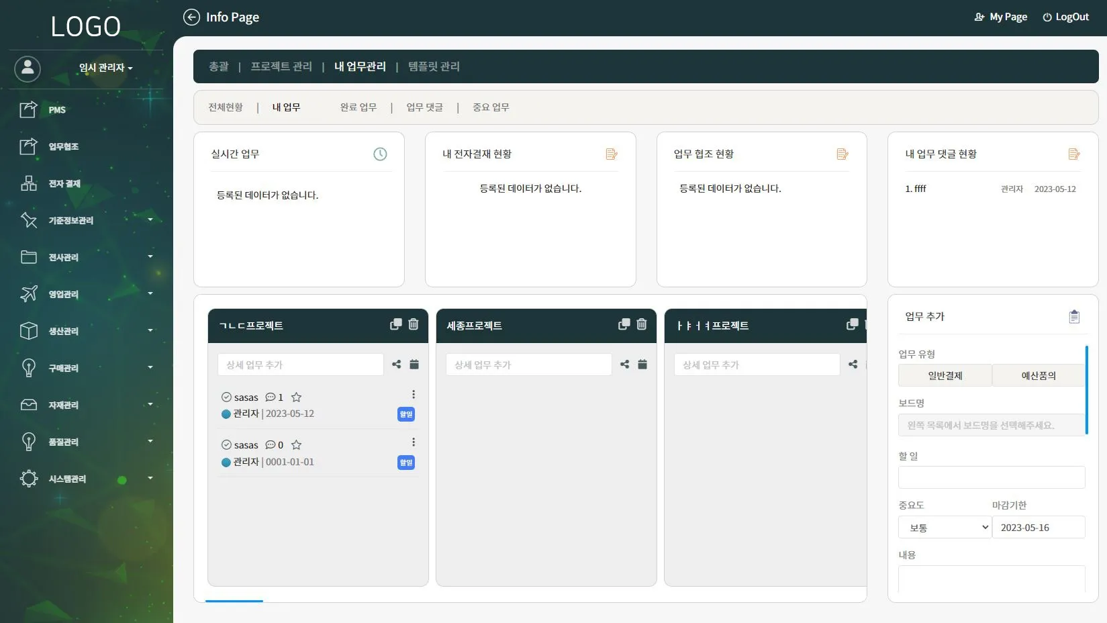Switch to 템플릿 관리 tab
The image size is (1107, 623).
[x=434, y=66]
